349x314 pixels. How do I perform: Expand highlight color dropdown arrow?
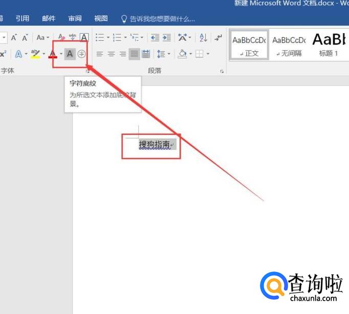(44, 54)
